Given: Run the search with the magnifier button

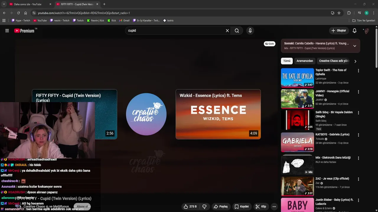Looking at the screenshot, I should [237, 31].
